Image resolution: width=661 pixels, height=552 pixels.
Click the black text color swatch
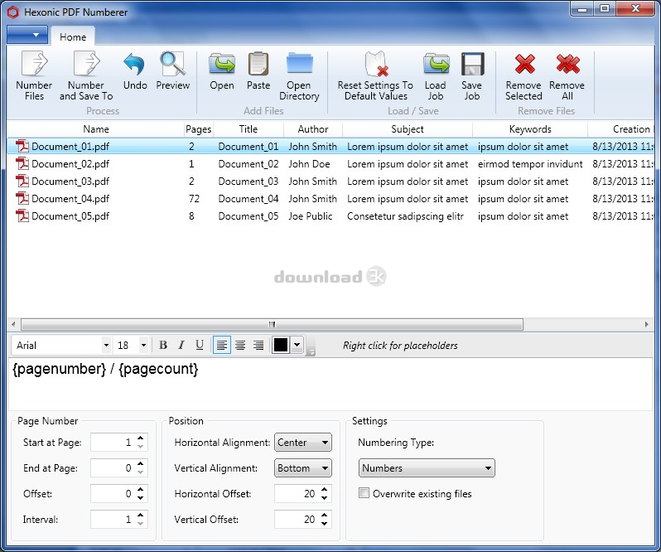coord(281,345)
